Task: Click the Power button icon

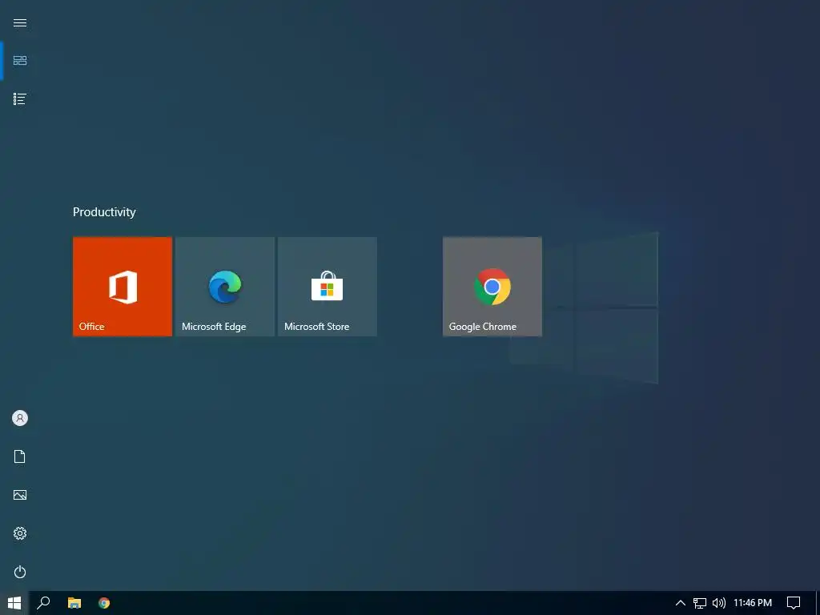Action: tap(20, 572)
